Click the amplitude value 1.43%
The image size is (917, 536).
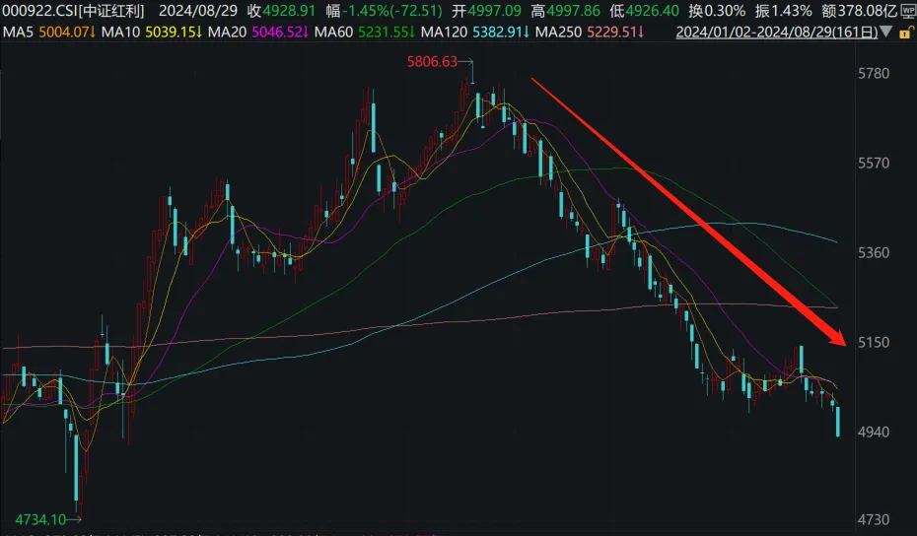[792, 11]
